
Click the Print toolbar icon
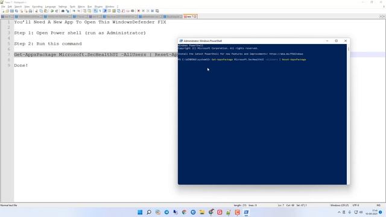(30, 11)
